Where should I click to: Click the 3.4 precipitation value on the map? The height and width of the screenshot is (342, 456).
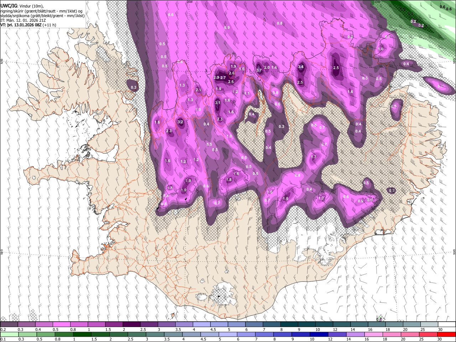coord(301,67)
